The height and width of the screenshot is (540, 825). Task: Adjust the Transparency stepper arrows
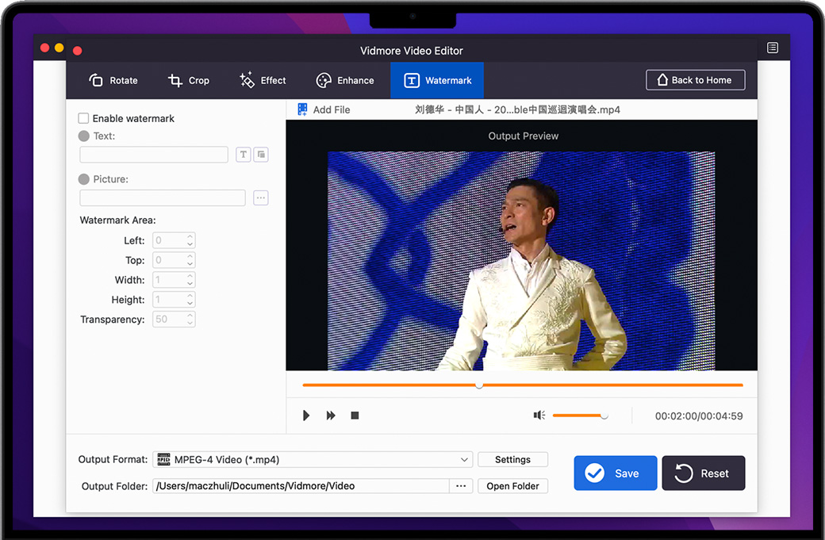pos(190,320)
